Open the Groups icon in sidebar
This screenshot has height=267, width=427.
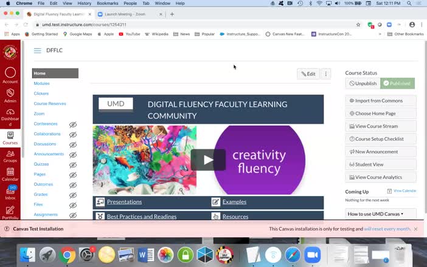tap(10, 155)
